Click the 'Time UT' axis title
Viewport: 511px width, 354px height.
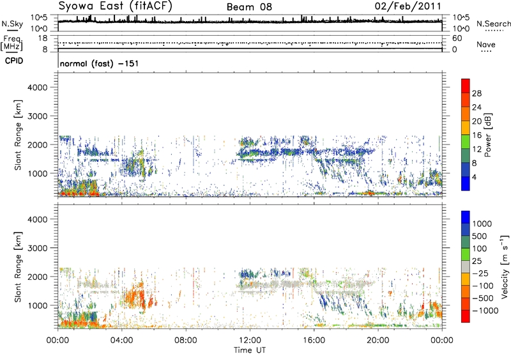pyautogui.click(x=250, y=350)
